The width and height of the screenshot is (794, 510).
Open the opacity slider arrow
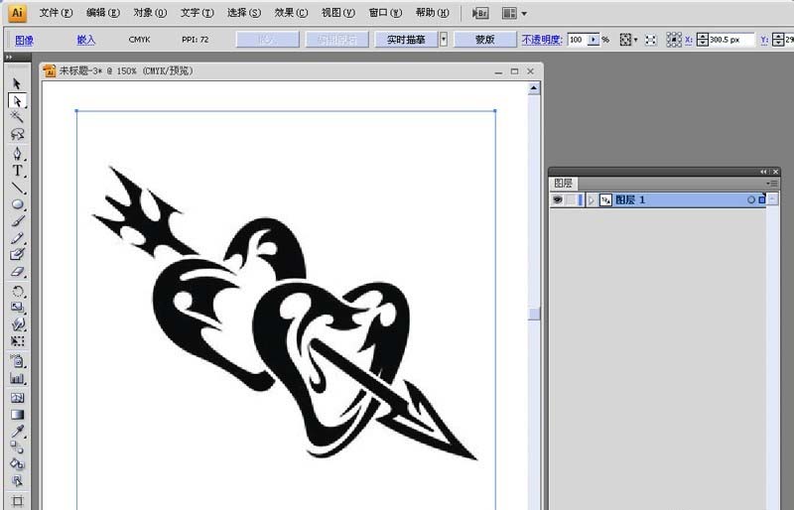(594, 39)
